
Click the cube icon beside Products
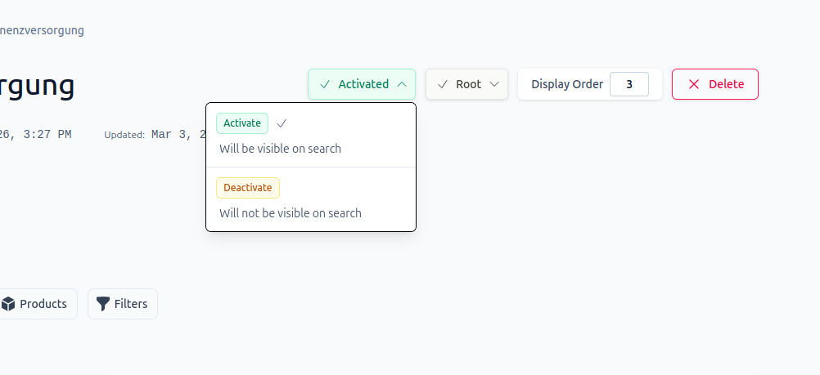[x=8, y=304]
